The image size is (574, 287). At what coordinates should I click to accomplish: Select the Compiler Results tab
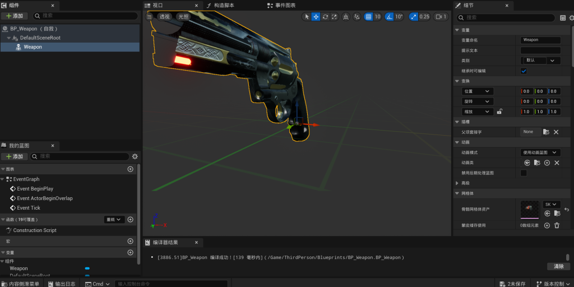tap(173, 242)
